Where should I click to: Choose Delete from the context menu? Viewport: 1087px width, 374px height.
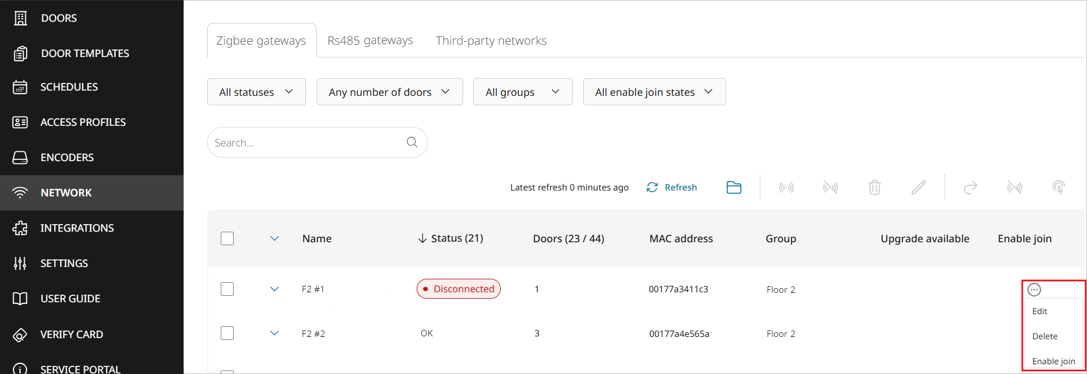(1045, 336)
